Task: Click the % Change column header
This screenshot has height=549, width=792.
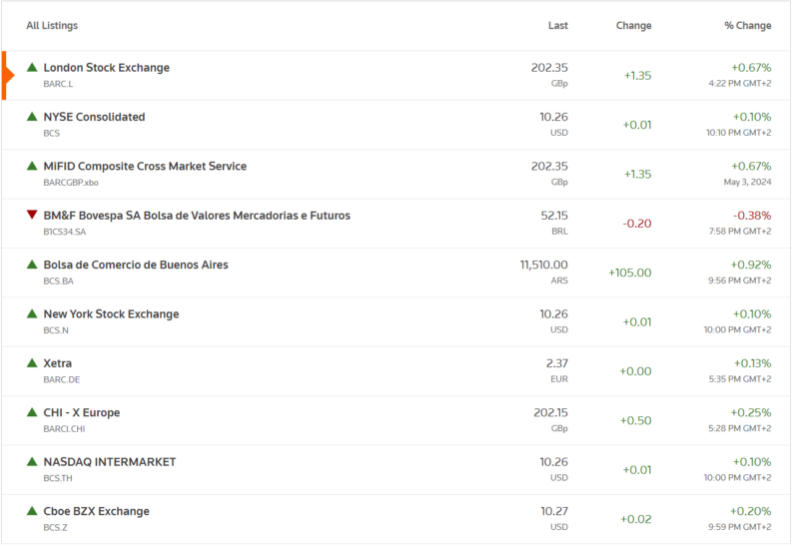Action: point(748,26)
